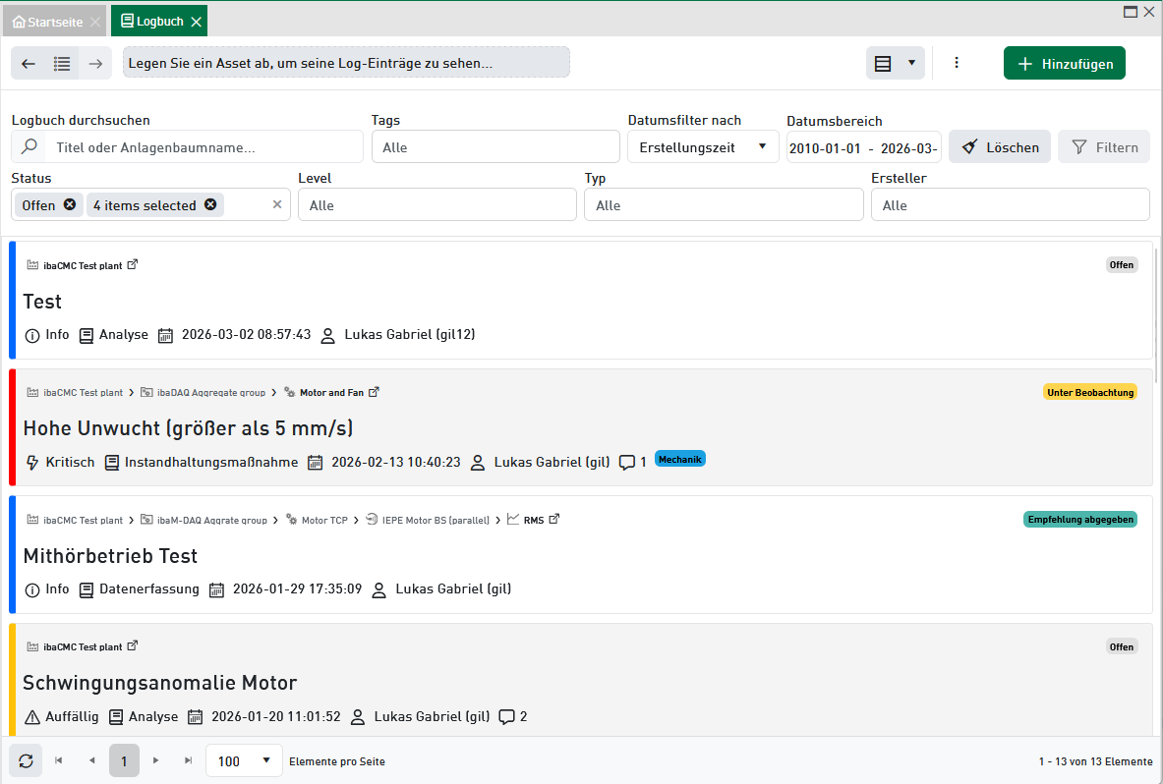The width and height of the screenshot is (1163, 784).
Task: Open external link icon beside RMS
Action: click(x=554, y=519)
